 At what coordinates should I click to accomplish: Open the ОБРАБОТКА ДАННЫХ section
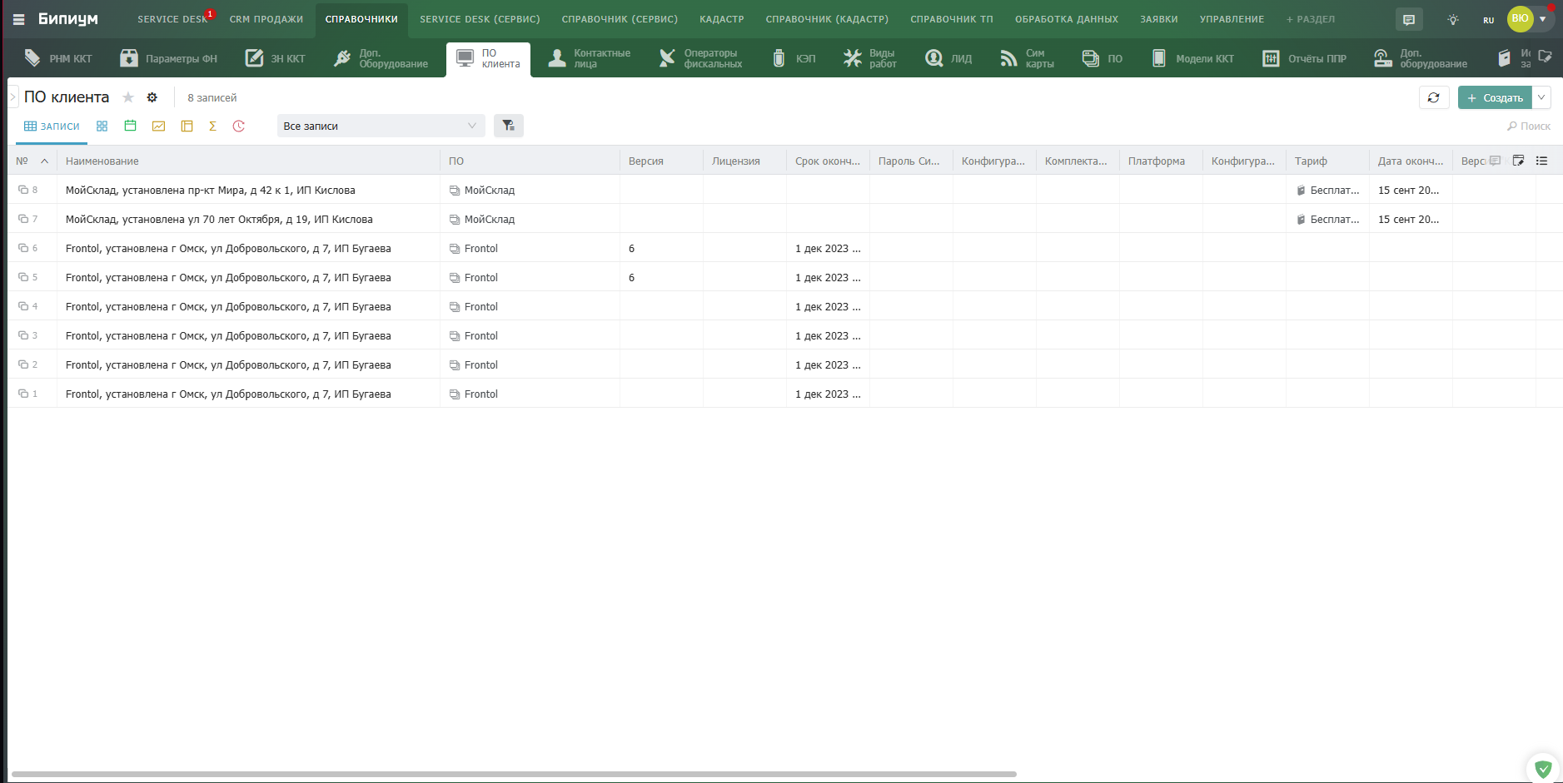coord(1067,19)
